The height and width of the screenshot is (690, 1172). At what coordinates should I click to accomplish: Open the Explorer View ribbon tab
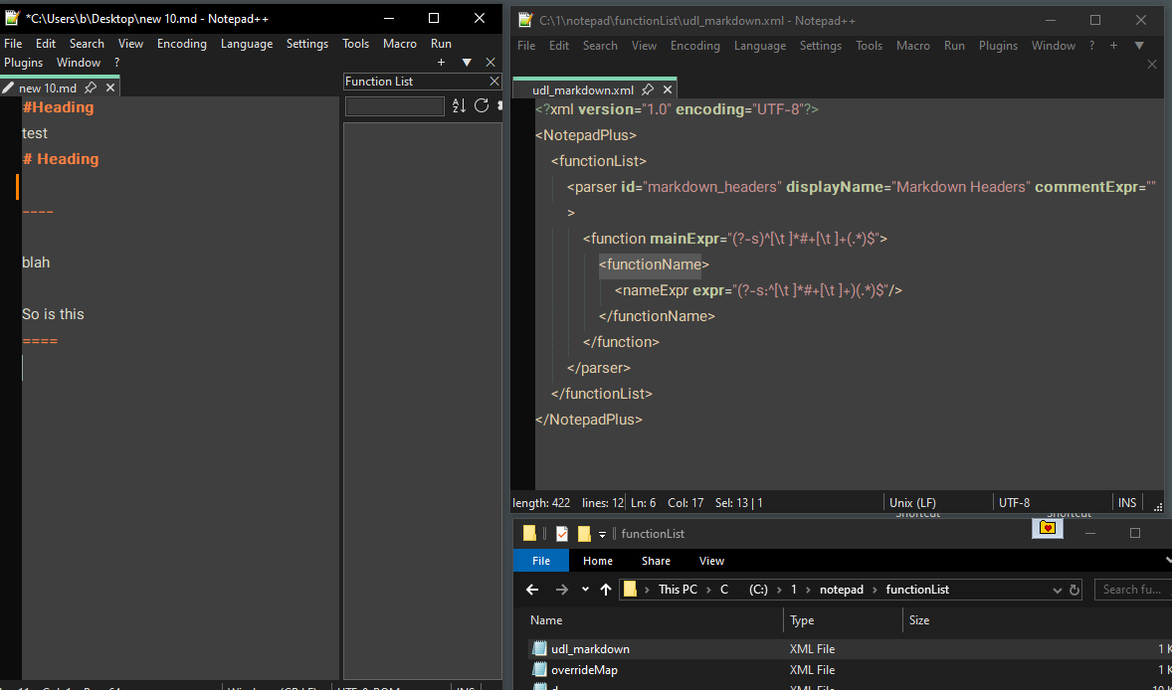click(x=711, y=561)
